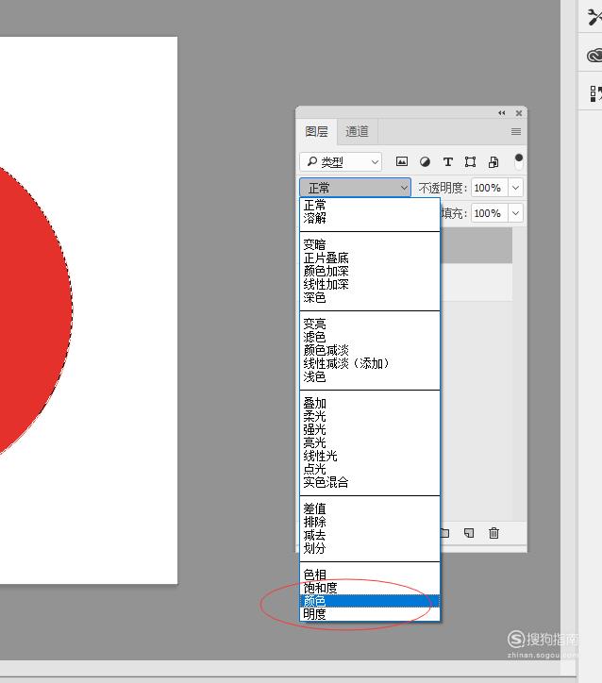Toggle layer filtering on or off

(518, 161)
